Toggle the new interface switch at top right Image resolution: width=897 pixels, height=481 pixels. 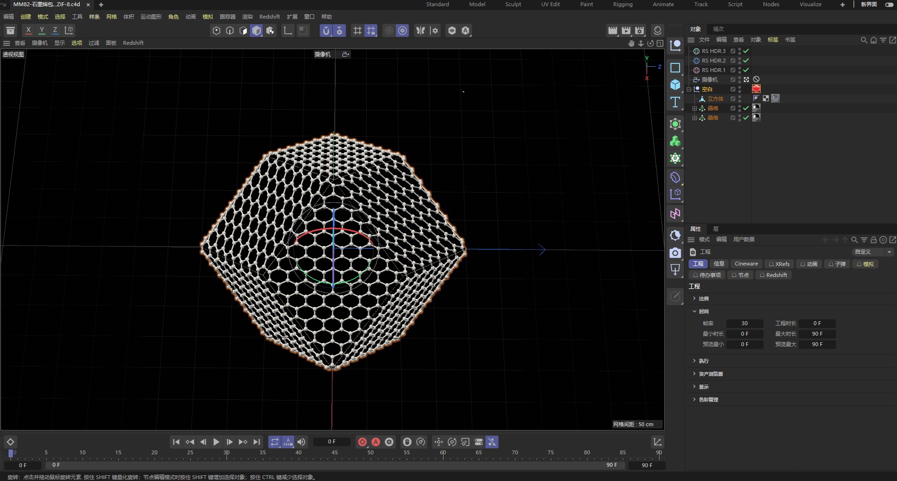pyautogui.click(x=889, y=4)
